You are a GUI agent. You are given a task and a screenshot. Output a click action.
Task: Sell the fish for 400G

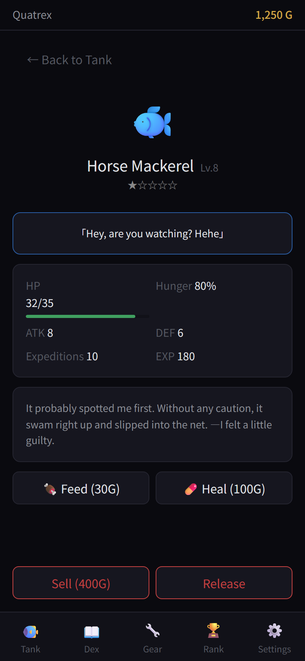[x=81, y=583]
